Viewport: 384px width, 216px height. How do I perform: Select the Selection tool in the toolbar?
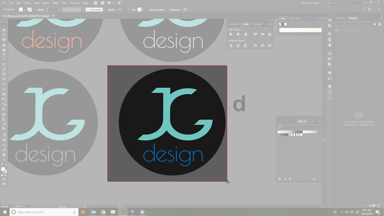click(4, 25)
